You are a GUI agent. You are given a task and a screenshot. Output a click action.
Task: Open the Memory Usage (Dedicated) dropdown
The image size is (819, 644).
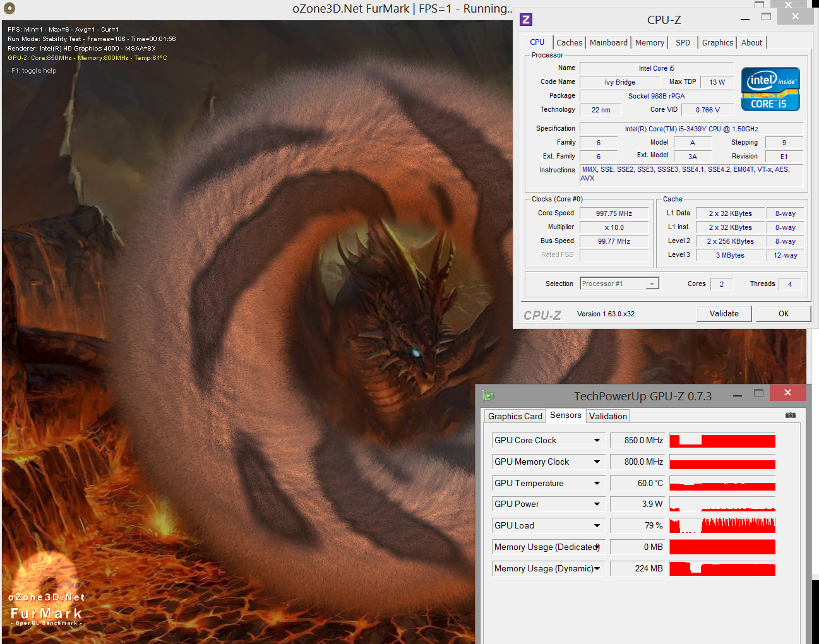pos(597,547)
